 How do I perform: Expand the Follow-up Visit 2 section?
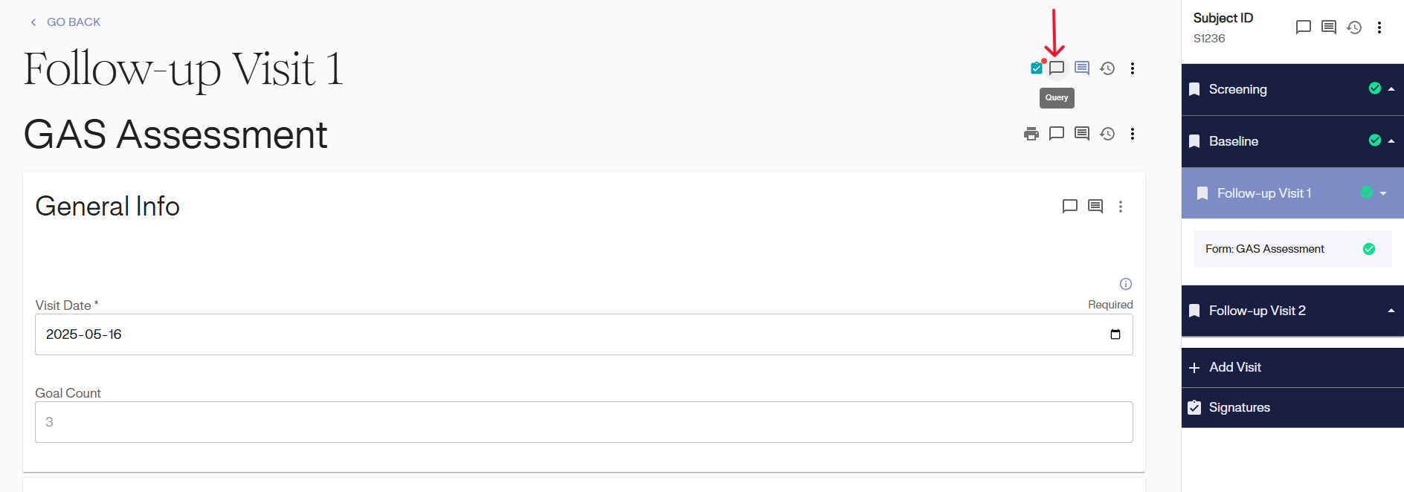click(1391, 311)
